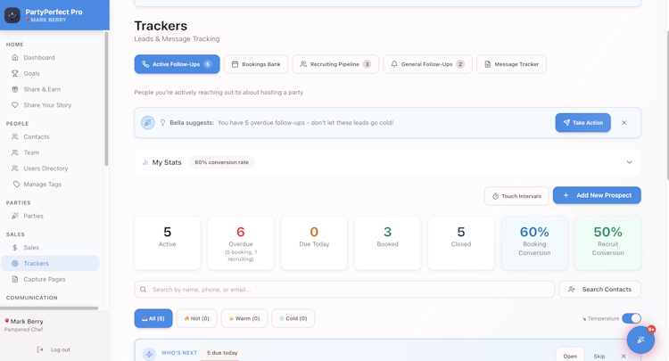Click the search magnifier icon
The width and height of the screenshot is (669, 361).
coord(144,290)
